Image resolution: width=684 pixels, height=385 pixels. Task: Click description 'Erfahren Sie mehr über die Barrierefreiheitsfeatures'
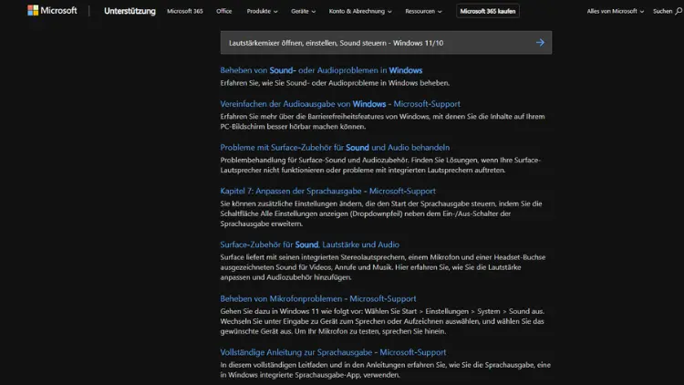pyautogui.click(x=382, y=121)
